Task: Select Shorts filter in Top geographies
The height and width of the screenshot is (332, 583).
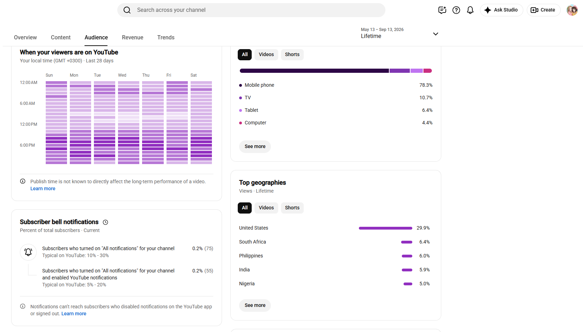Action: click(292, 208)
